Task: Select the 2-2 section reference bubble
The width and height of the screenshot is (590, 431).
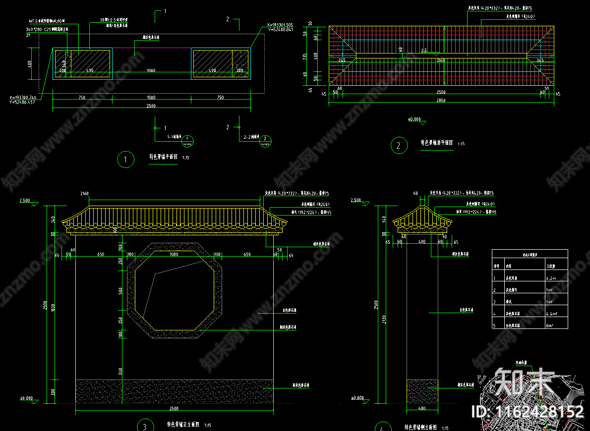Action: [x=266, y=140]
